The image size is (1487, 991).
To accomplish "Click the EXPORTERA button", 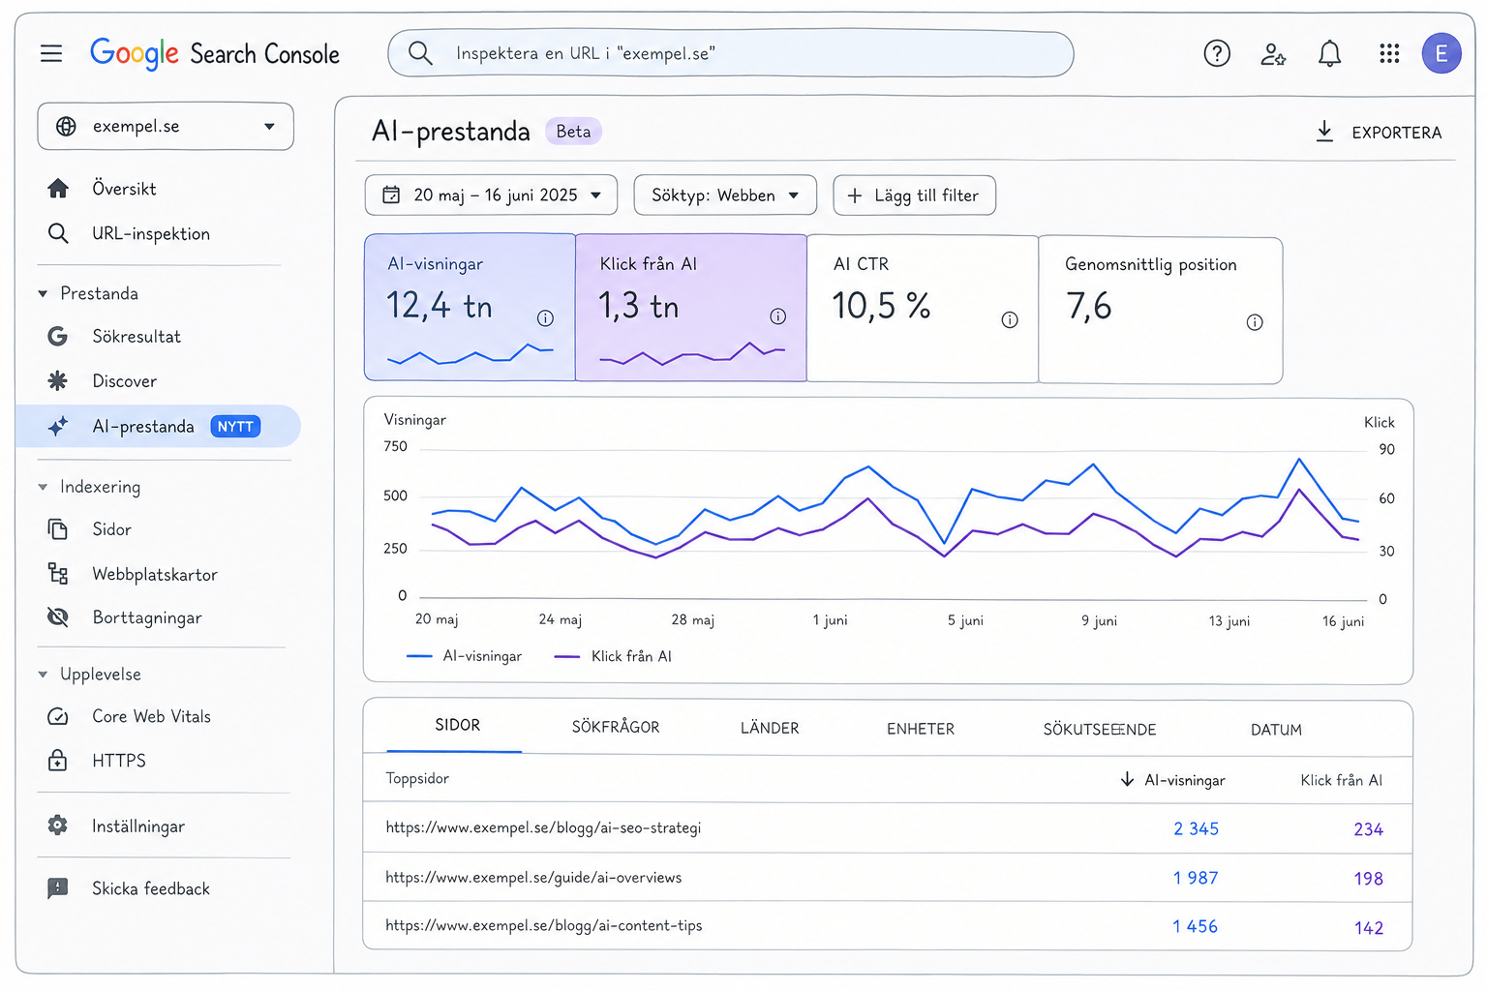I will point(1379,133).
